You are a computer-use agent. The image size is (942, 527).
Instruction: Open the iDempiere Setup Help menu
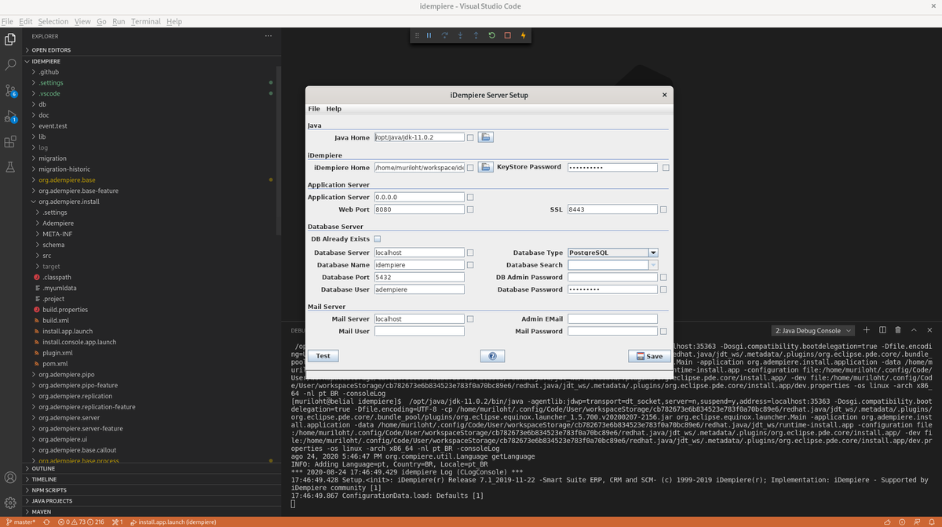(334, 109)
